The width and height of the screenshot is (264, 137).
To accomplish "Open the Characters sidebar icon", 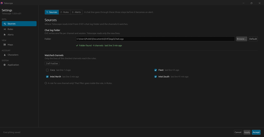I will [x=5, y=55].
